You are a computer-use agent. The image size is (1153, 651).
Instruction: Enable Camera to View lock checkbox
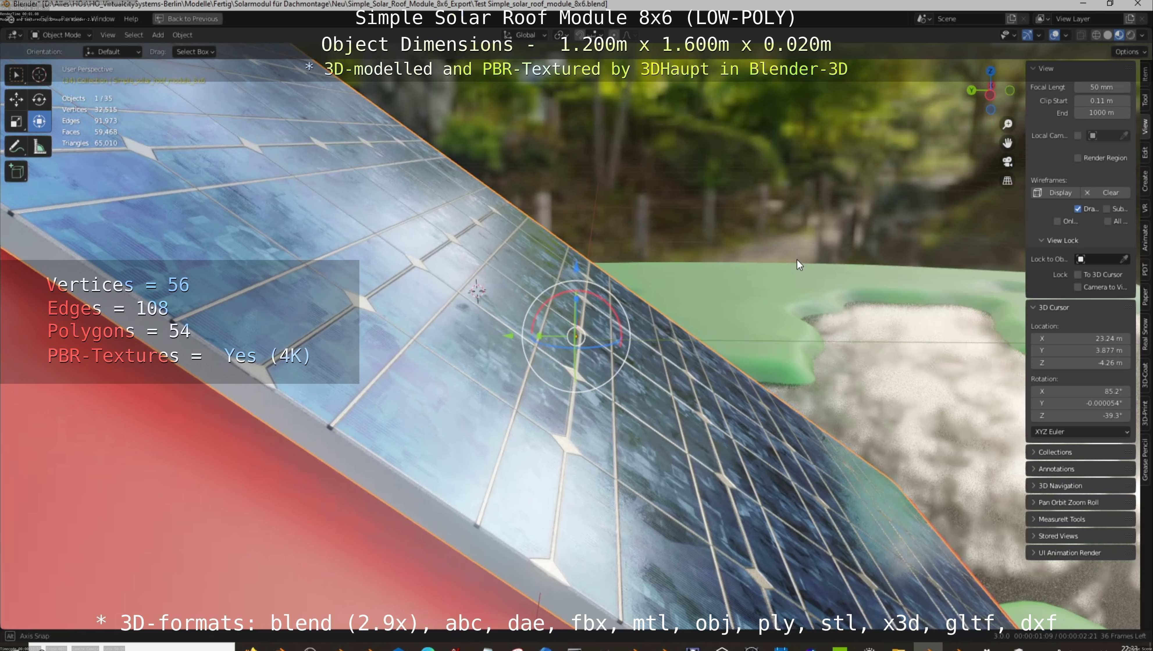click(1078, 288)
